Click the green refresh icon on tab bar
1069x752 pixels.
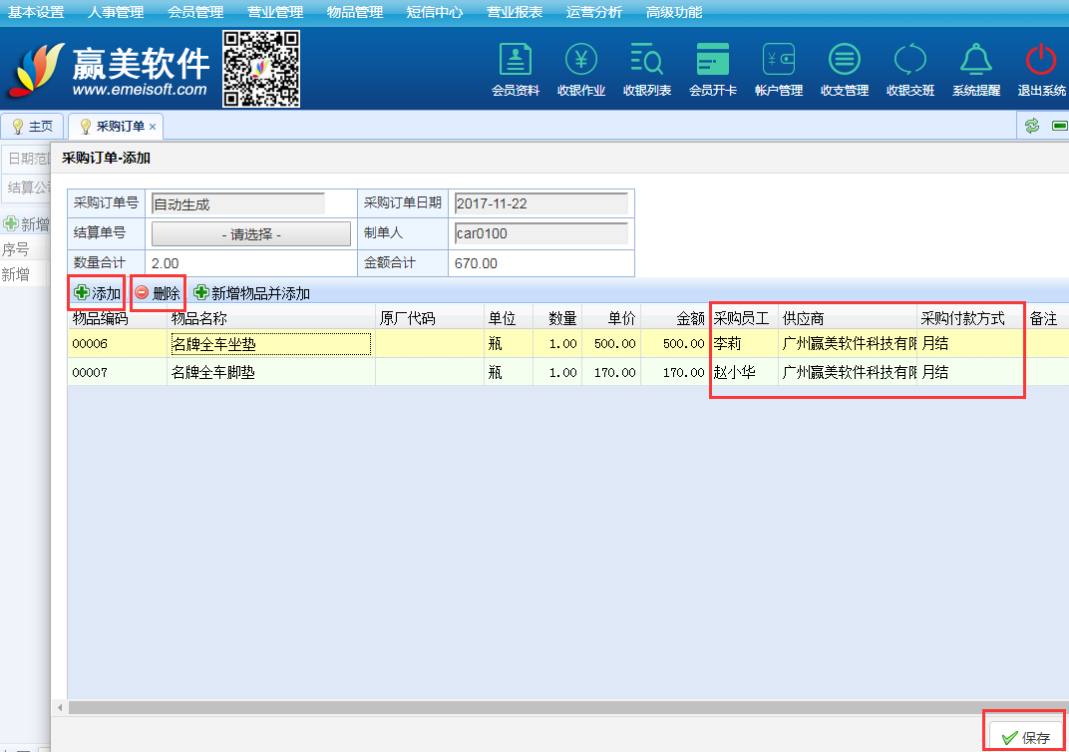pos(1032,126)
